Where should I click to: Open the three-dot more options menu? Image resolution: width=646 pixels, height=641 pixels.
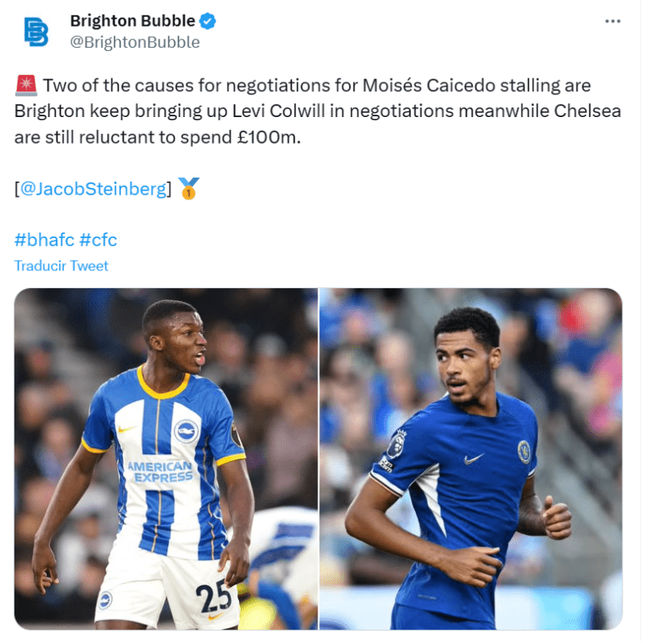click(613, 22)
